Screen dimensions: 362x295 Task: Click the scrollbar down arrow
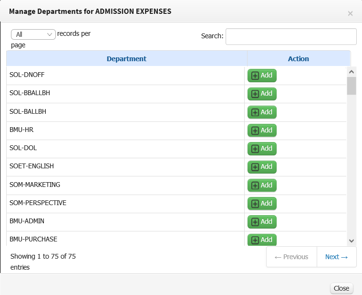point(352,241)
